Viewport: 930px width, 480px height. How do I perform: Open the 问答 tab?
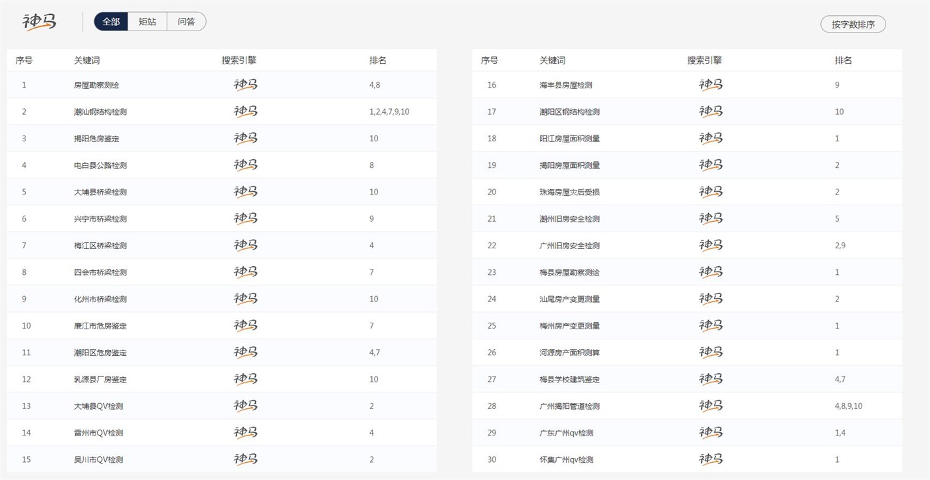pyautogui.click(x=187, y=22)
